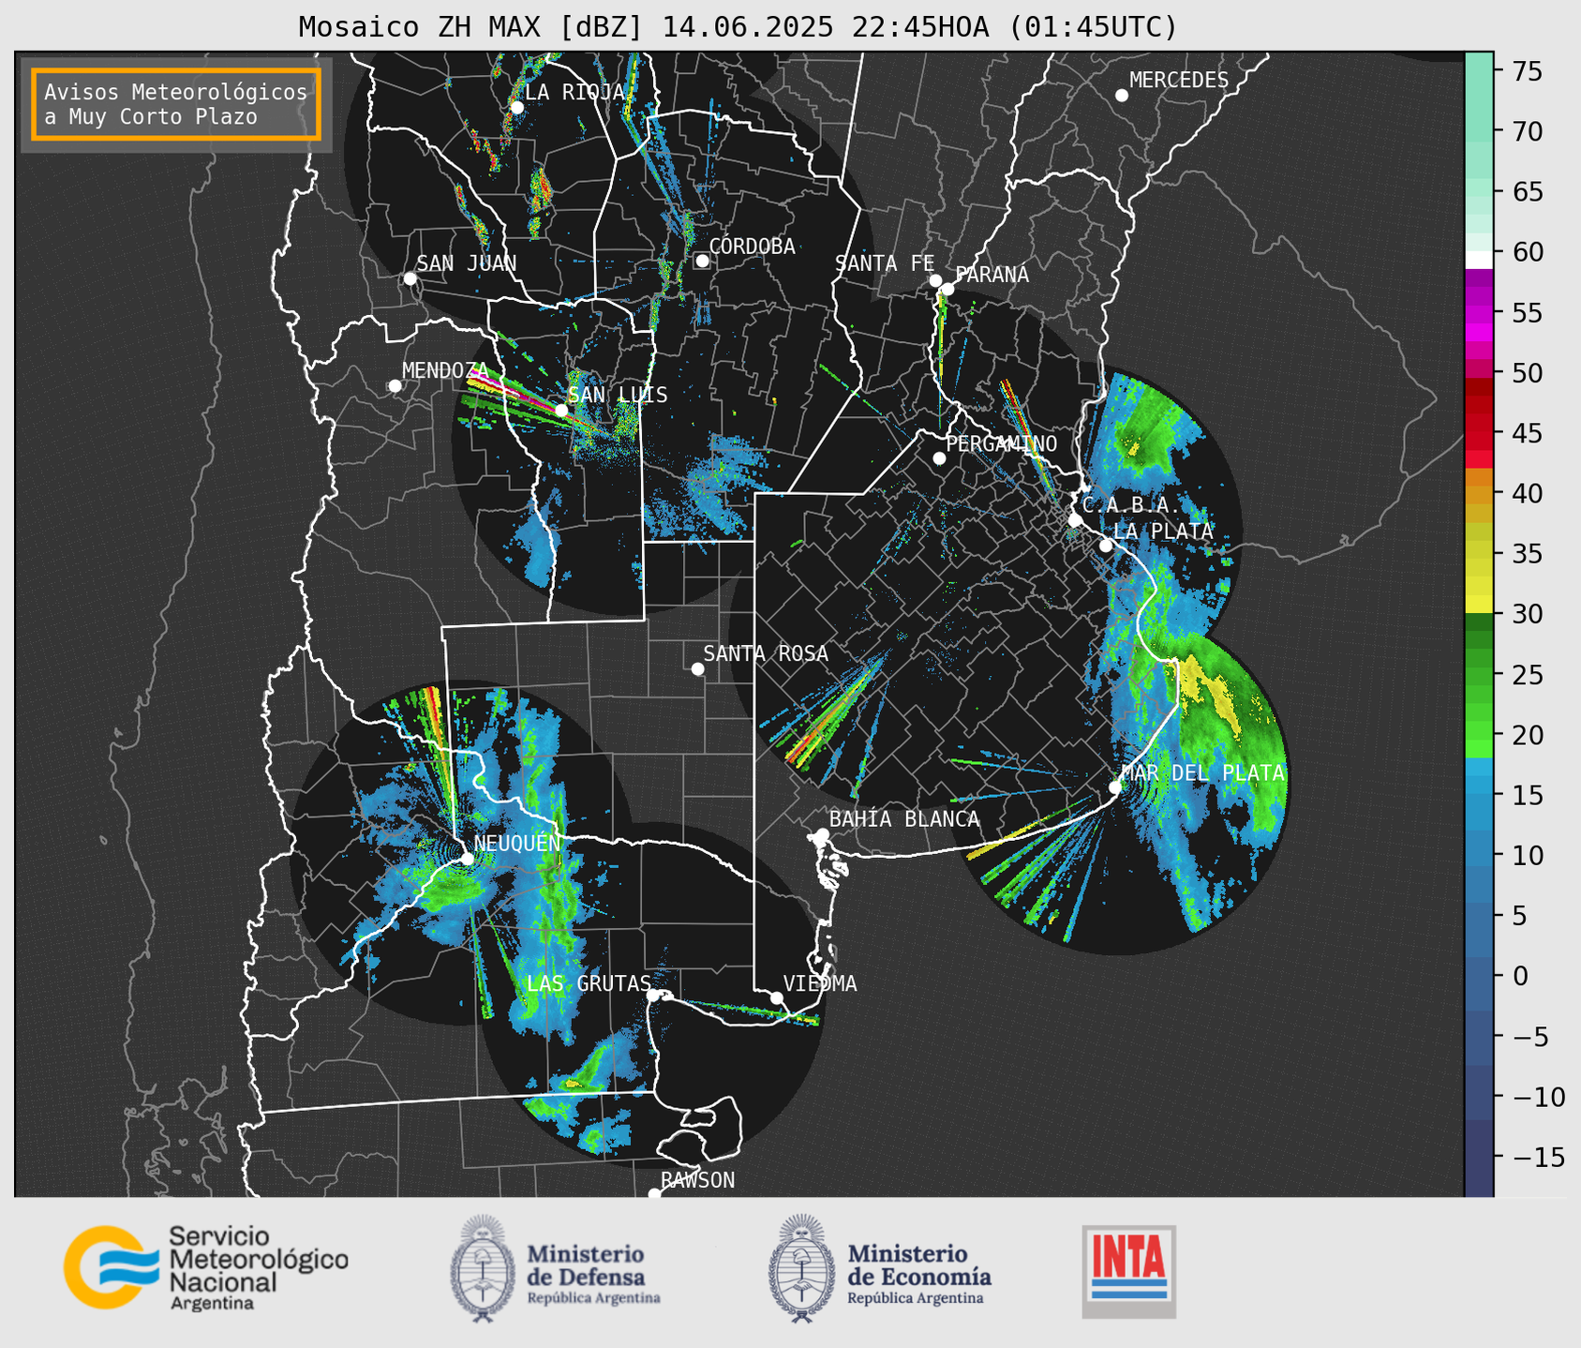
Task: Click the MERCEDES city label
Action: pos(1179,81)
